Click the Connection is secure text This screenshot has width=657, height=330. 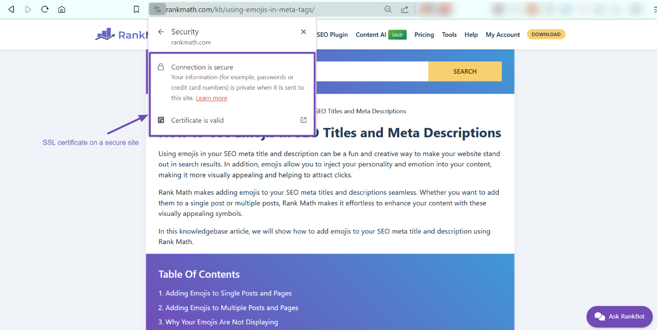click(202, 67)
